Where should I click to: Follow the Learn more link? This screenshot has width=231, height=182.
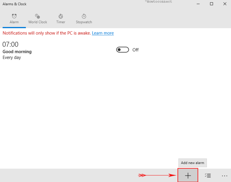[103, 33]
